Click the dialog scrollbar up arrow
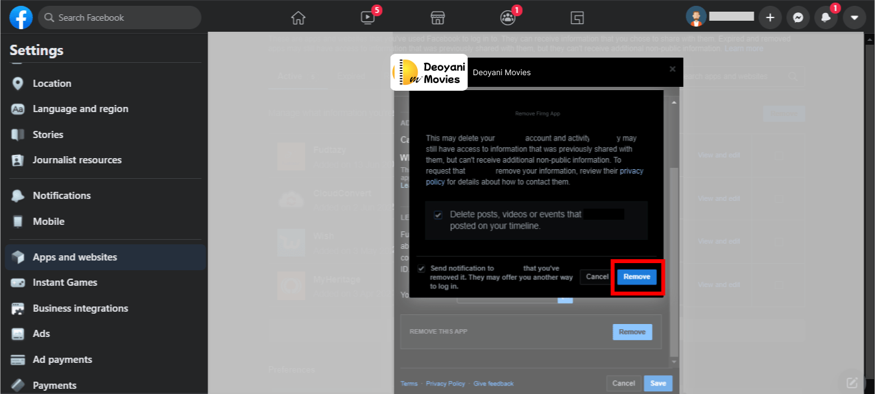875x394 pixels. click(x=673, y=102)
